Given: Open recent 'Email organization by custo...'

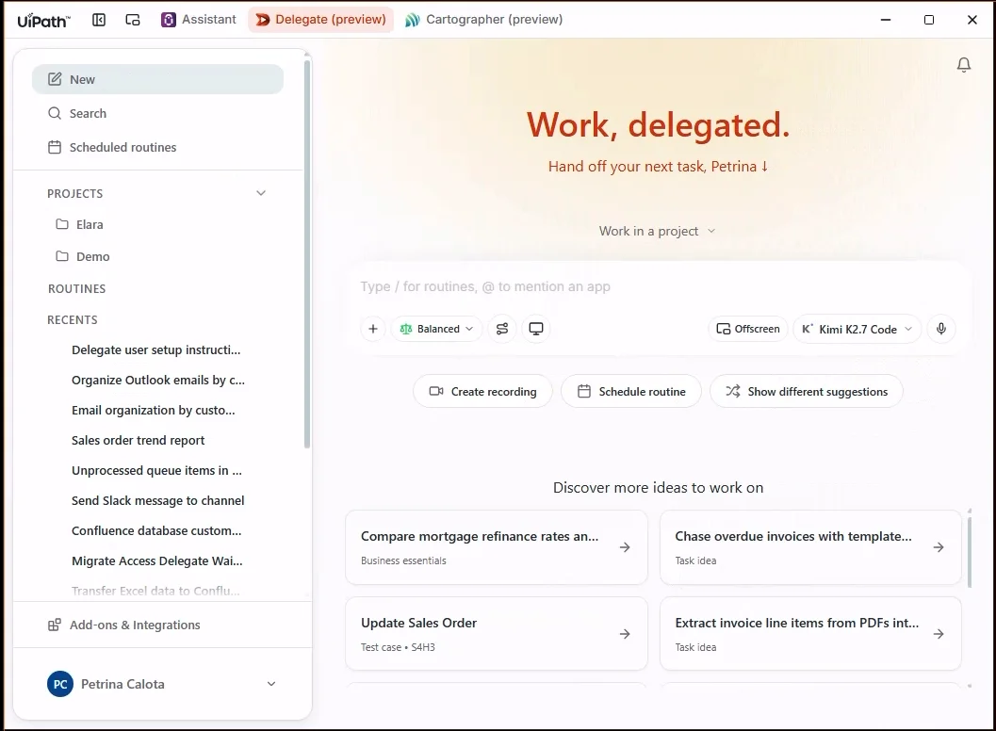Looking at the screenshot, I should 153,411.
